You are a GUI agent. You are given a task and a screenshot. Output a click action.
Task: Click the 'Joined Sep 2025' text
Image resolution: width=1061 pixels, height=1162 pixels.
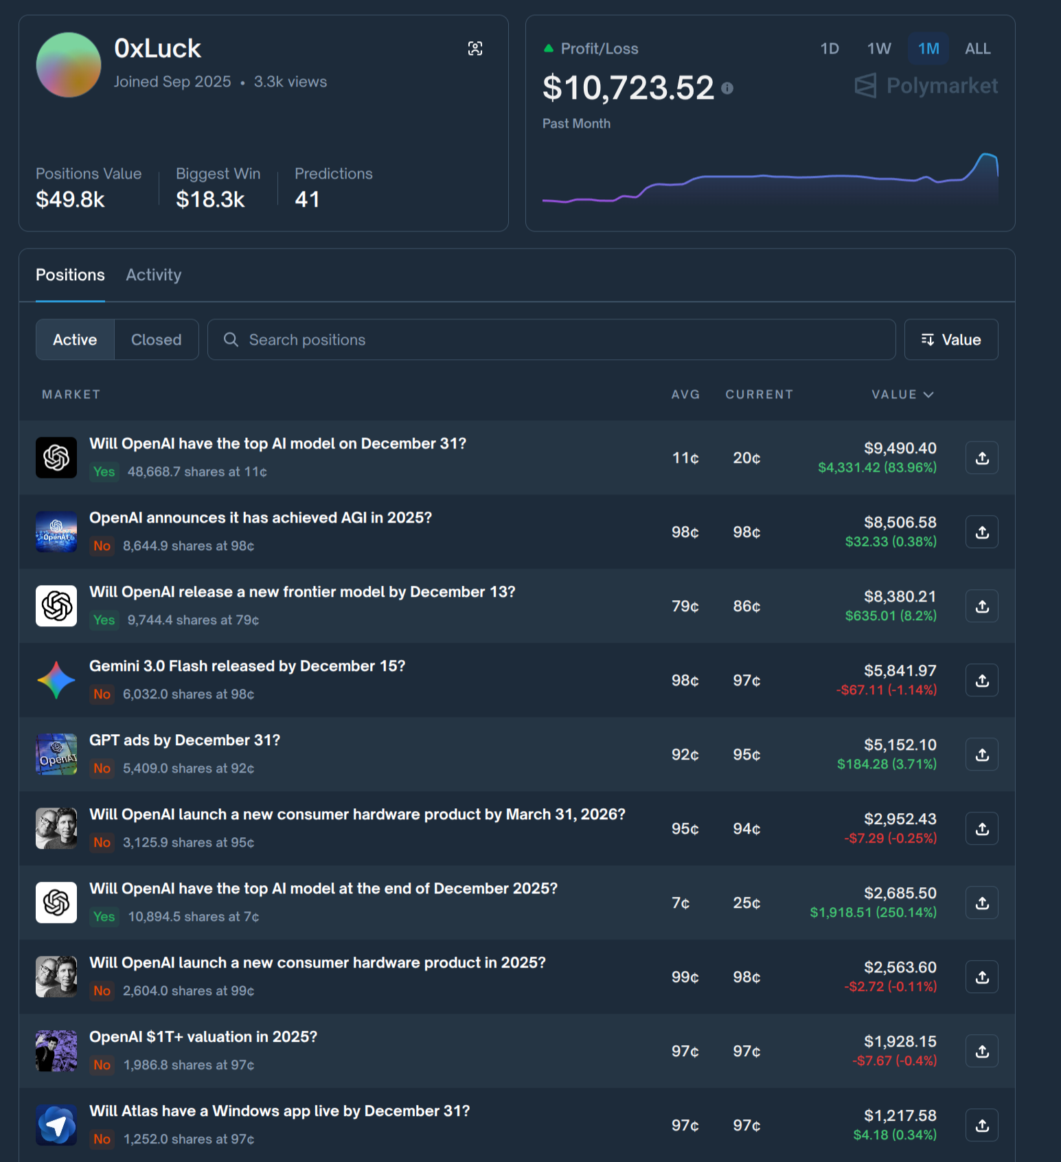(172, 82)
